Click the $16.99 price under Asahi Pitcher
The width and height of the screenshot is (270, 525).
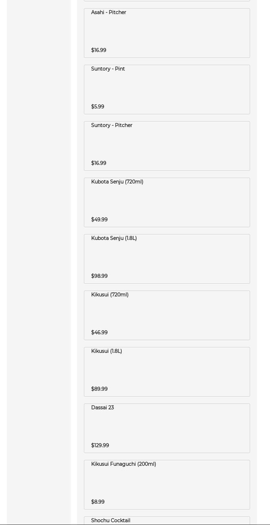click(99, 50)
